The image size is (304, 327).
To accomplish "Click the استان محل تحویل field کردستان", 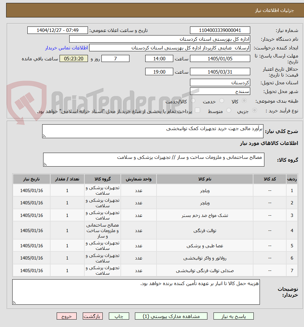I will click(x=220, y=83).
